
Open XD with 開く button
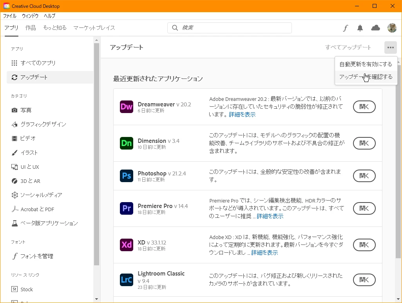click(x=364, y=245)
